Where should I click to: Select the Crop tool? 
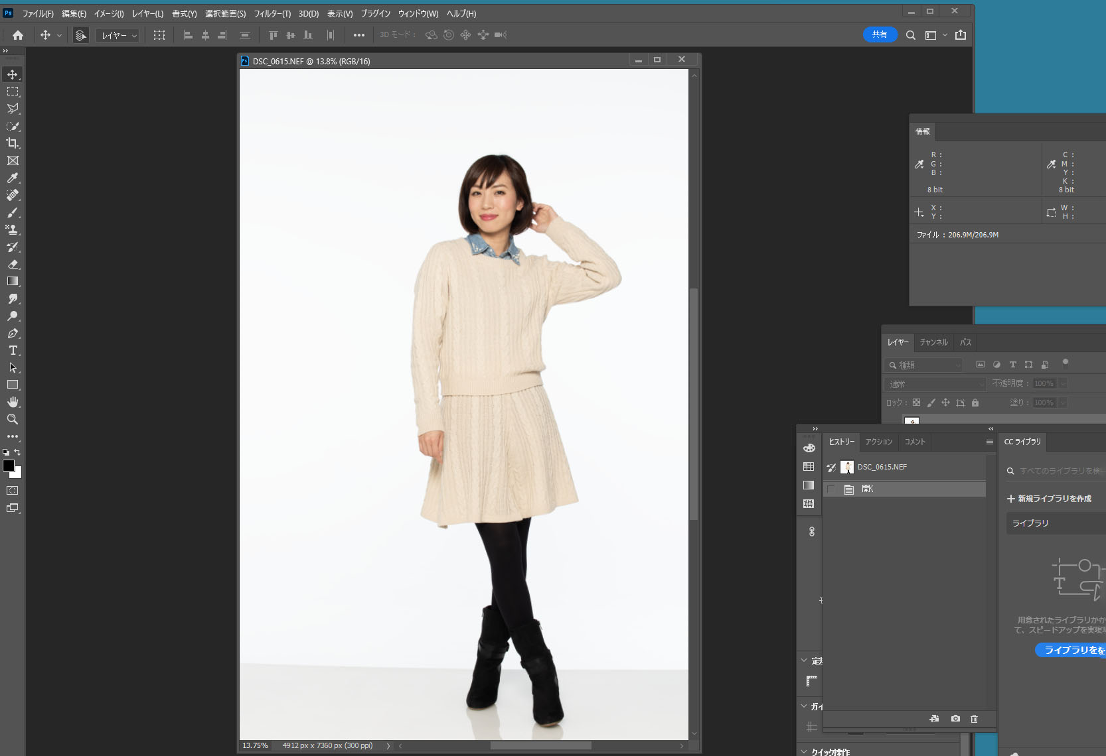(13, 143)
